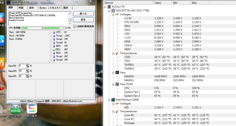Collapse the KUOLU-PC tree node
Image resolution: width=236 pixels, height=126 pixels.
point(105,7)
